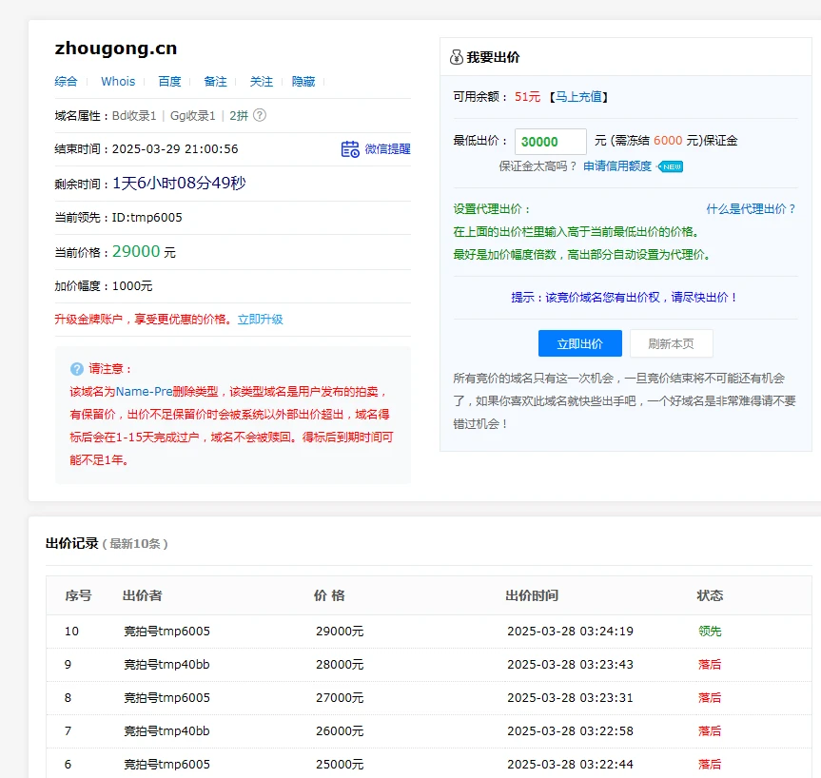Select the 备注 option

pyautogui.click(x=215, y=82)
